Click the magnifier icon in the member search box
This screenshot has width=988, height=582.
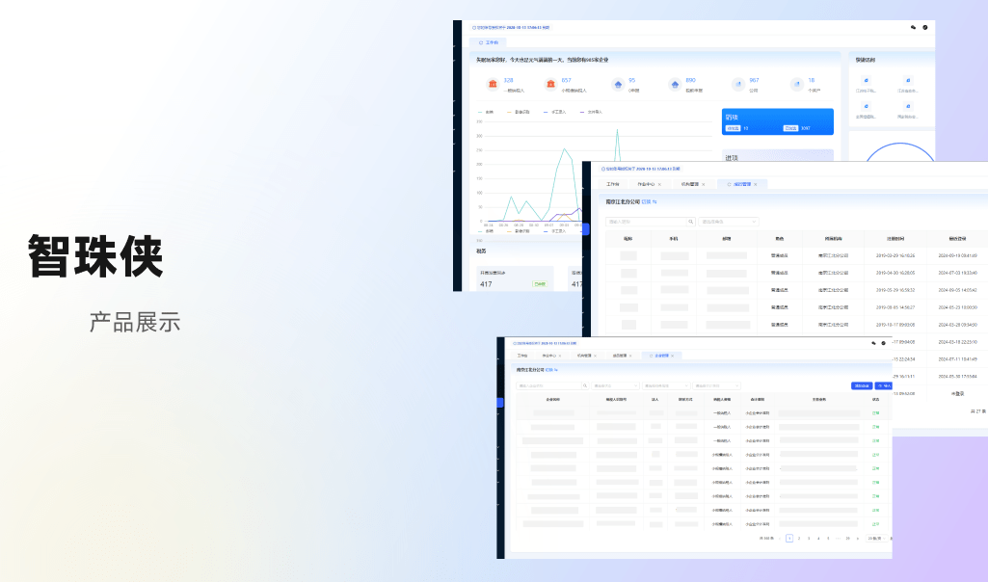[689, 222]
